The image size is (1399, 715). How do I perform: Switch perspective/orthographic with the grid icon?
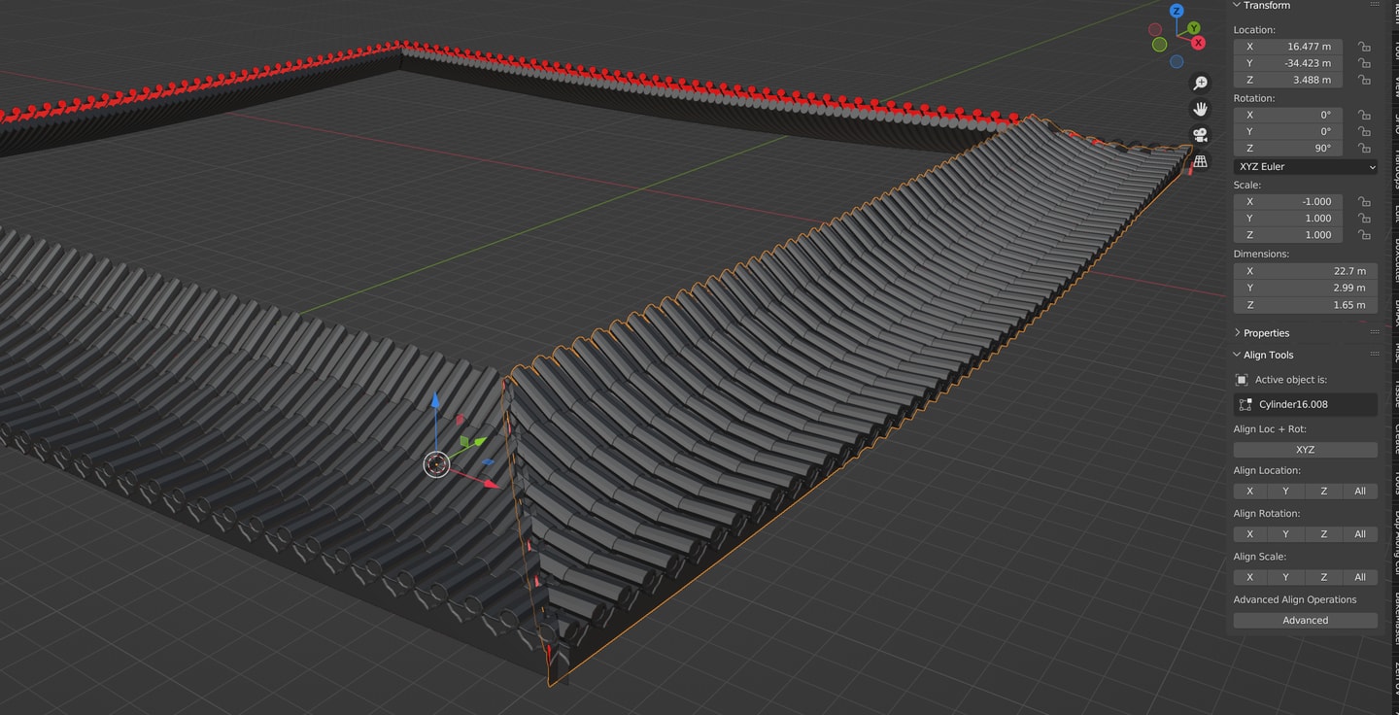[1201, 161]
